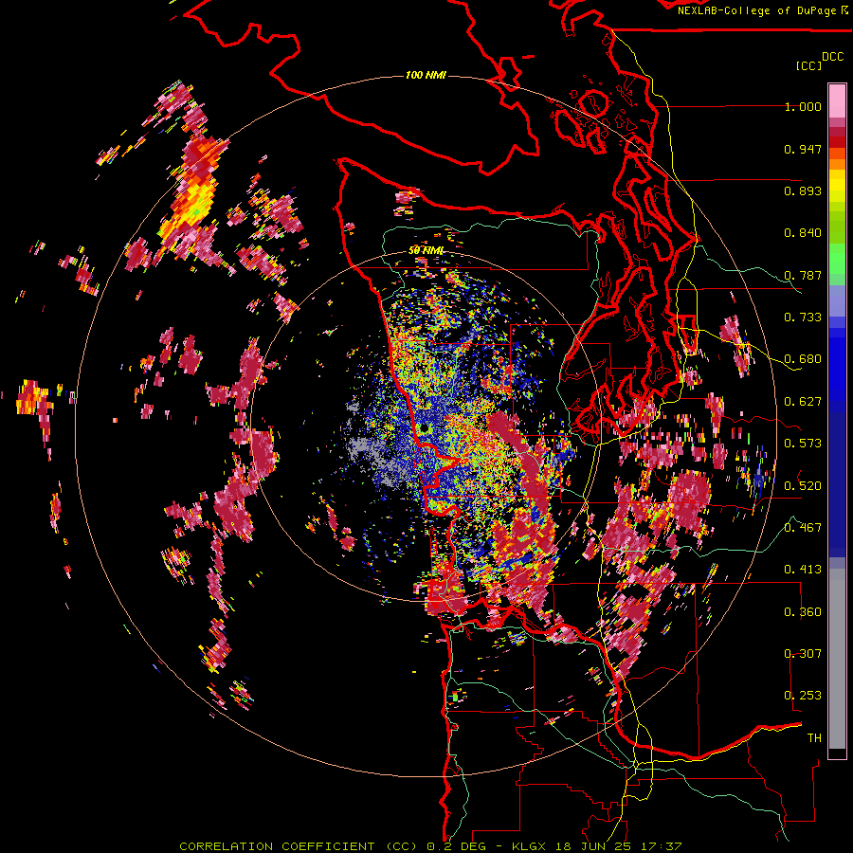Click the 0.627 legend value
The image size is (853, 853).
(x=803, y=402)
